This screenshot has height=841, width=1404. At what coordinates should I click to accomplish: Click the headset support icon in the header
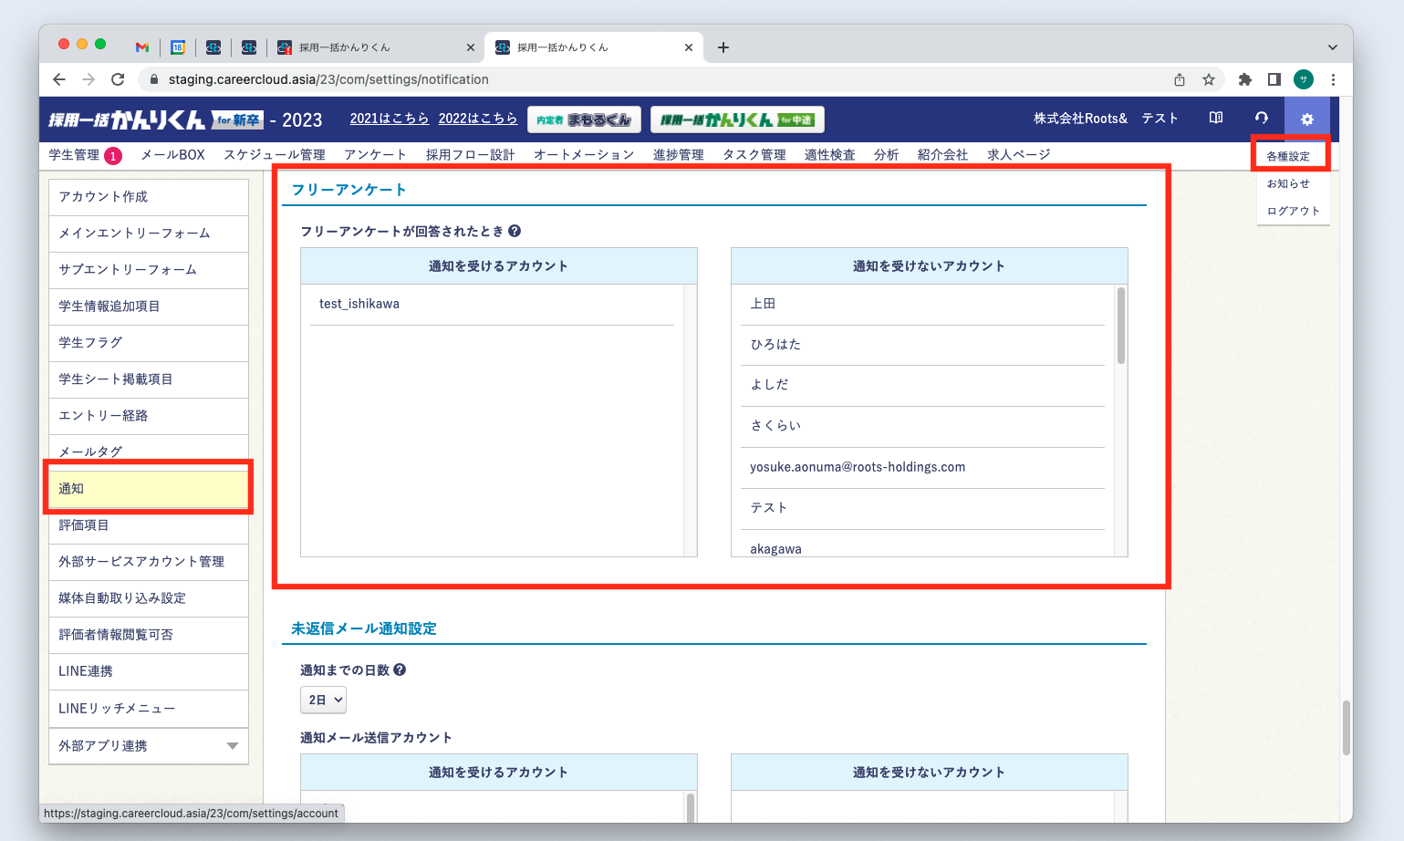(1260, 119)
